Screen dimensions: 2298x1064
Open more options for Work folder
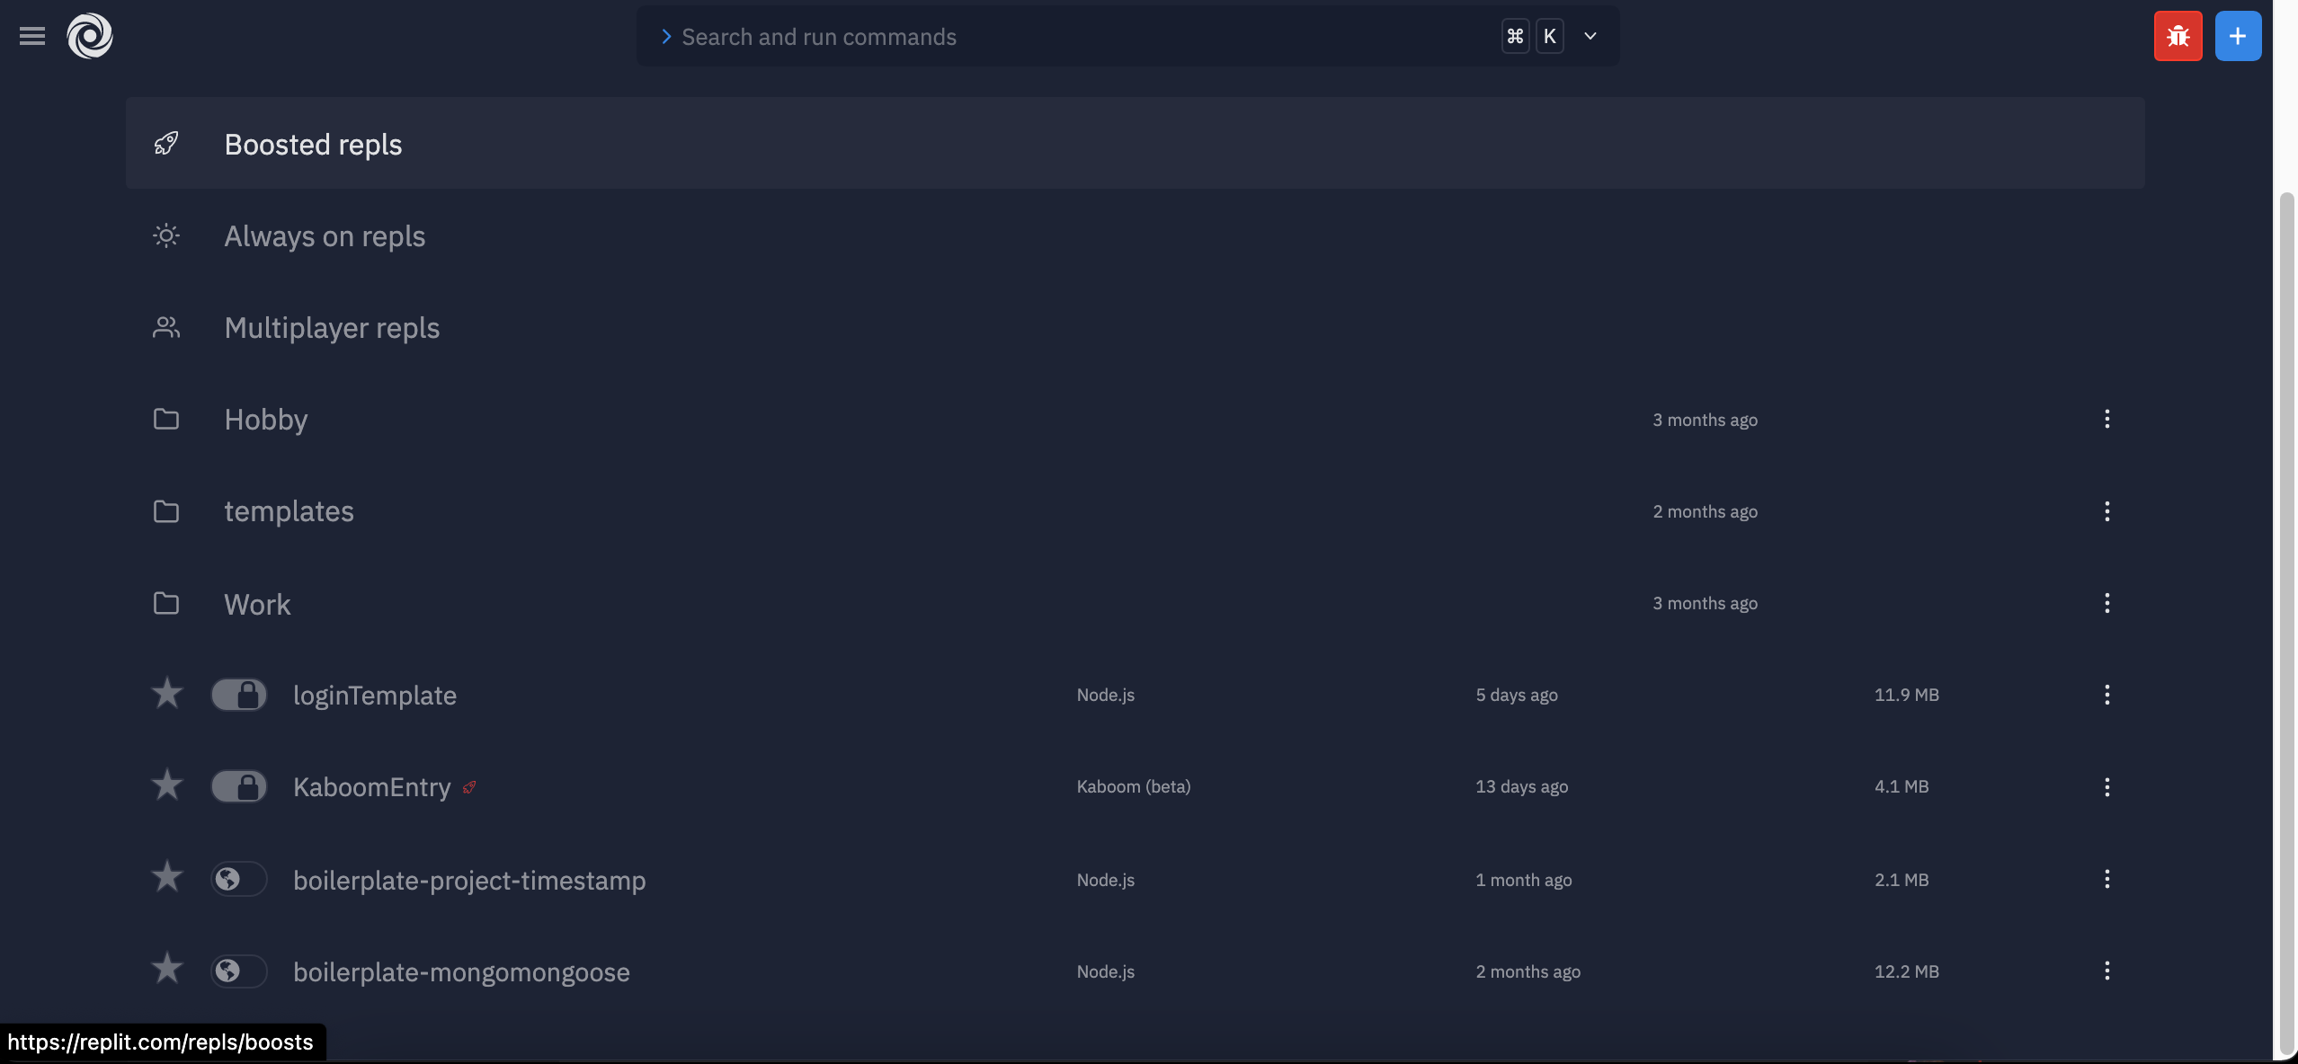click(x=2106, y=603)
